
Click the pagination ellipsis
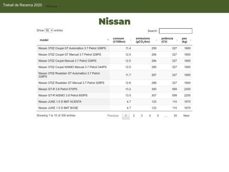tap(166, 116)
